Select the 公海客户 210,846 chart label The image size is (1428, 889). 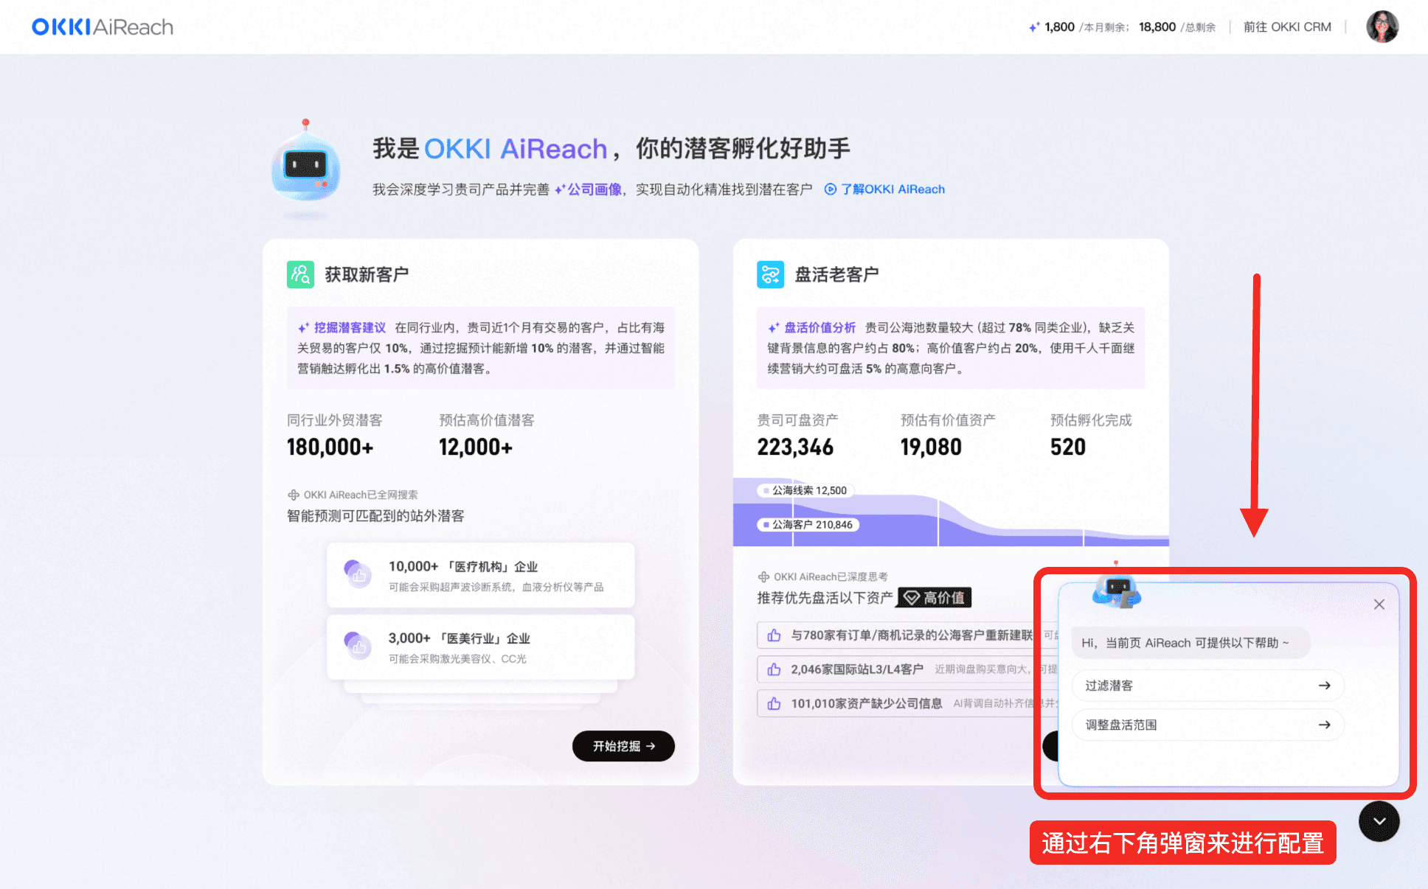coord(808,525)
